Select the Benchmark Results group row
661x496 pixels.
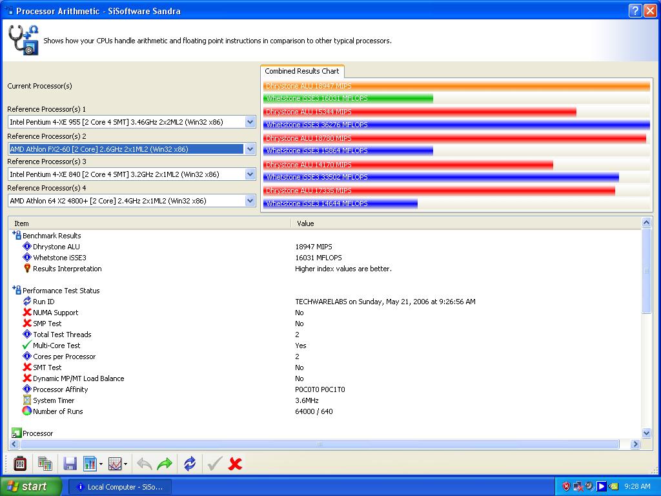(x=325, y=236)
